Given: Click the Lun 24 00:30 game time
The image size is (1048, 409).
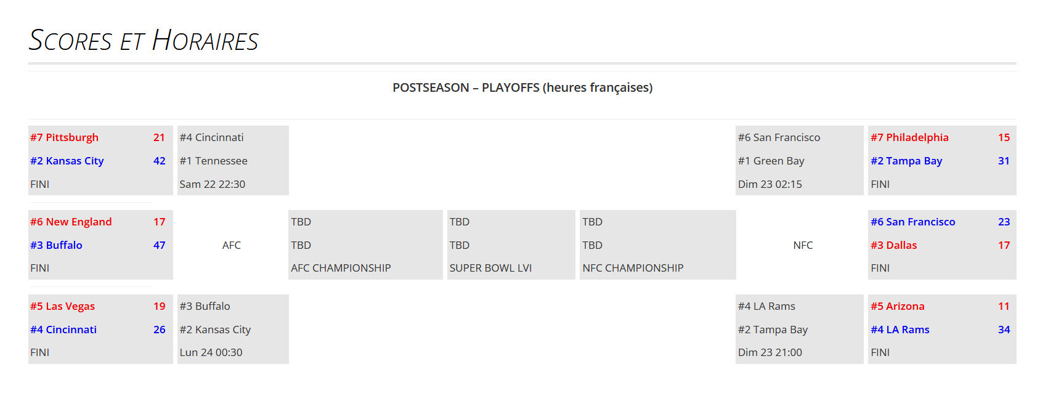Looking at the screenshot, I should 211,352.
